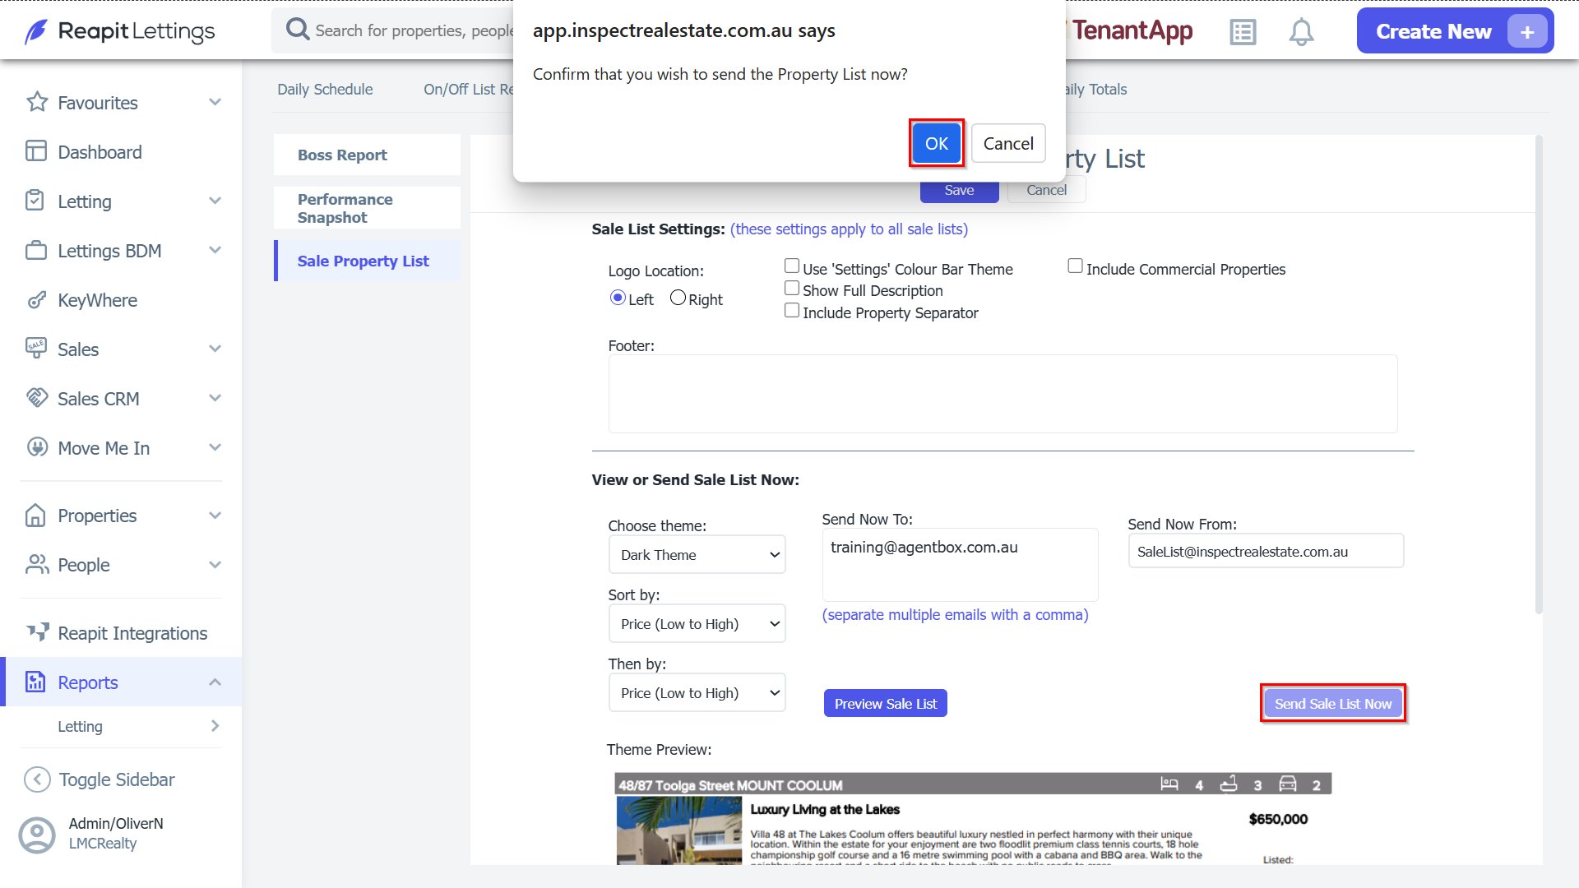The image size is (1579, 888).
Task: Tick Include Commercial Properties checkbox
Action: pos(1075,266)
